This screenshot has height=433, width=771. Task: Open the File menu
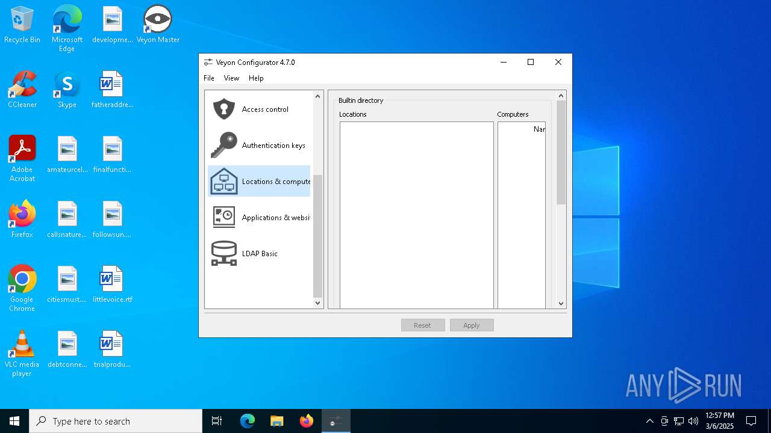tap(209, 78)
